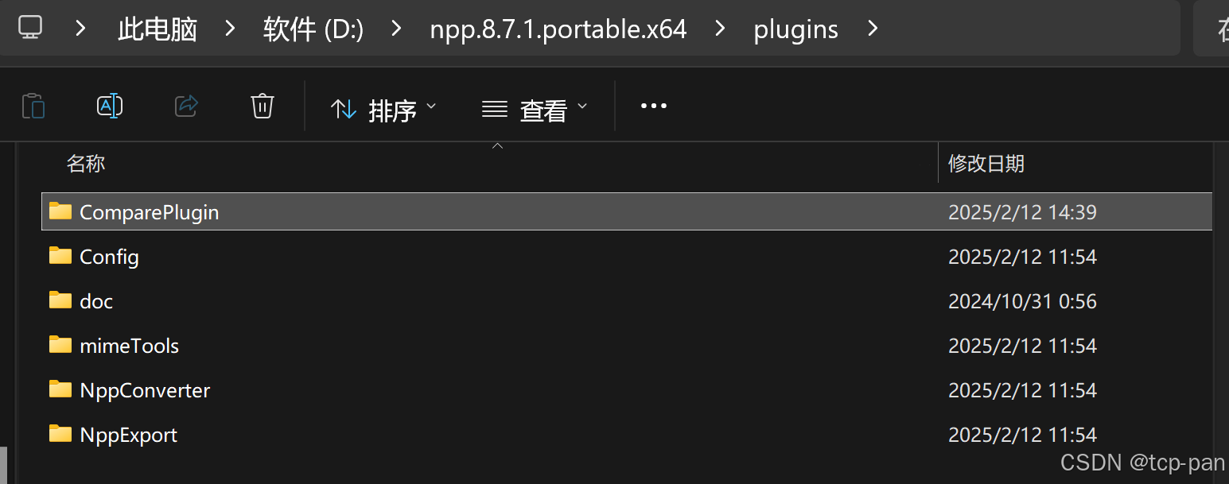Expand the chevron after 软件 (D:)

395,29
